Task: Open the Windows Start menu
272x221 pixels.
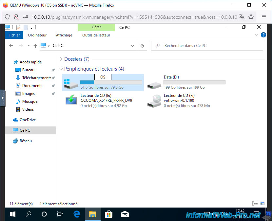Action: 13,214
